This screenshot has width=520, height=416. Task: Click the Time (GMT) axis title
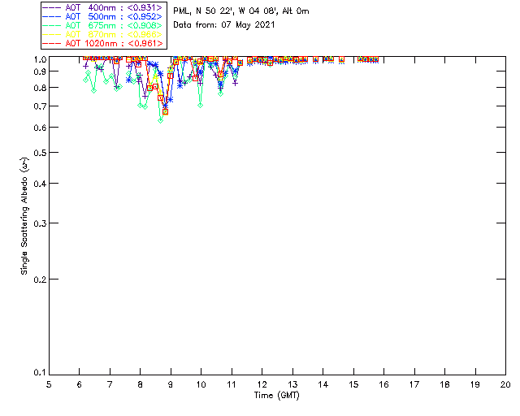pyautogui.click(x=276, y=396)
